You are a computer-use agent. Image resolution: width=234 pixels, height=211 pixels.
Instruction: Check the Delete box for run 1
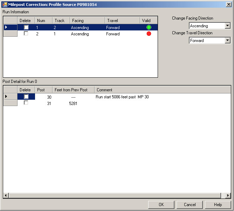[26, 27]
